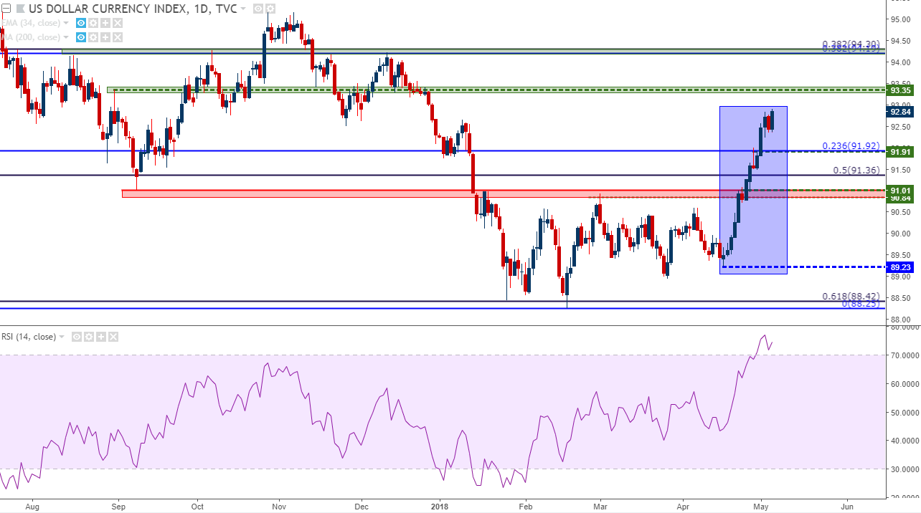Click the 95.00 value on price scale
The width and height of the screenshot is (921, 513).
pos(899,19)
